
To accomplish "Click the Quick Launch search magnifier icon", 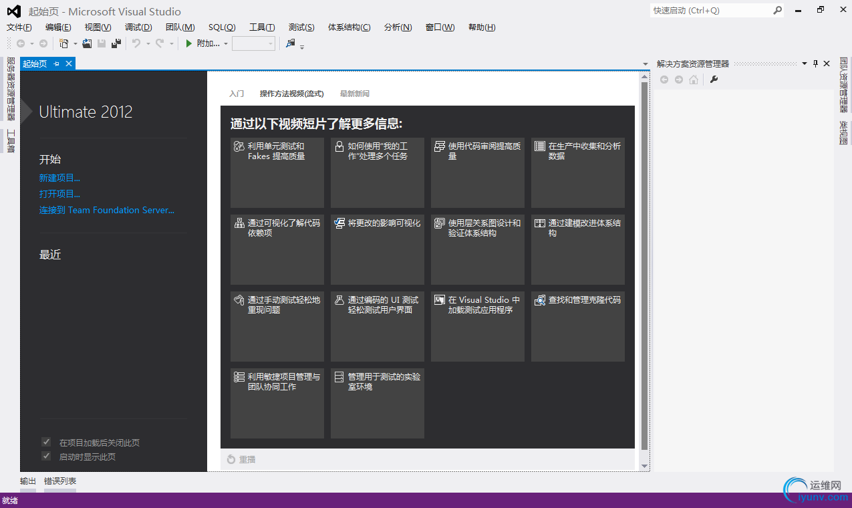I will 777,11.
